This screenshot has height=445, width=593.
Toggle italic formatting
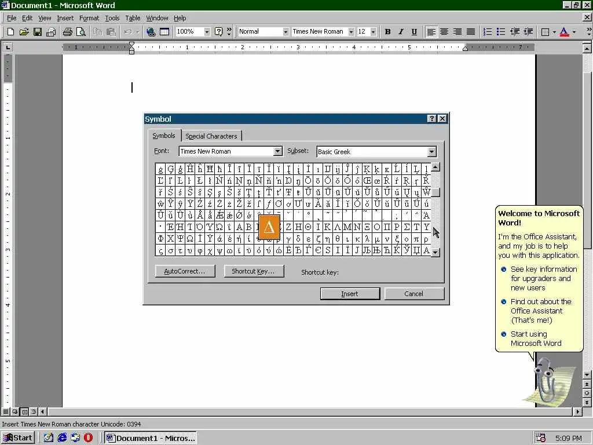point(401,32)
